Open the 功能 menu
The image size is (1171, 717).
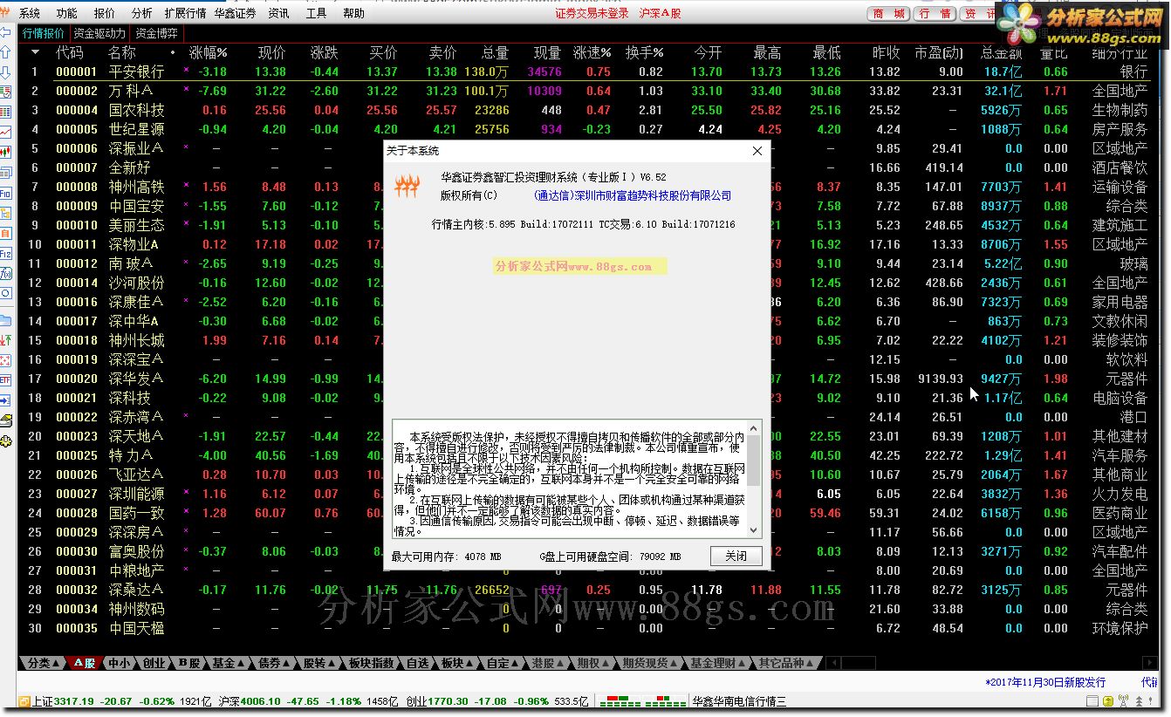pos(66,14)
